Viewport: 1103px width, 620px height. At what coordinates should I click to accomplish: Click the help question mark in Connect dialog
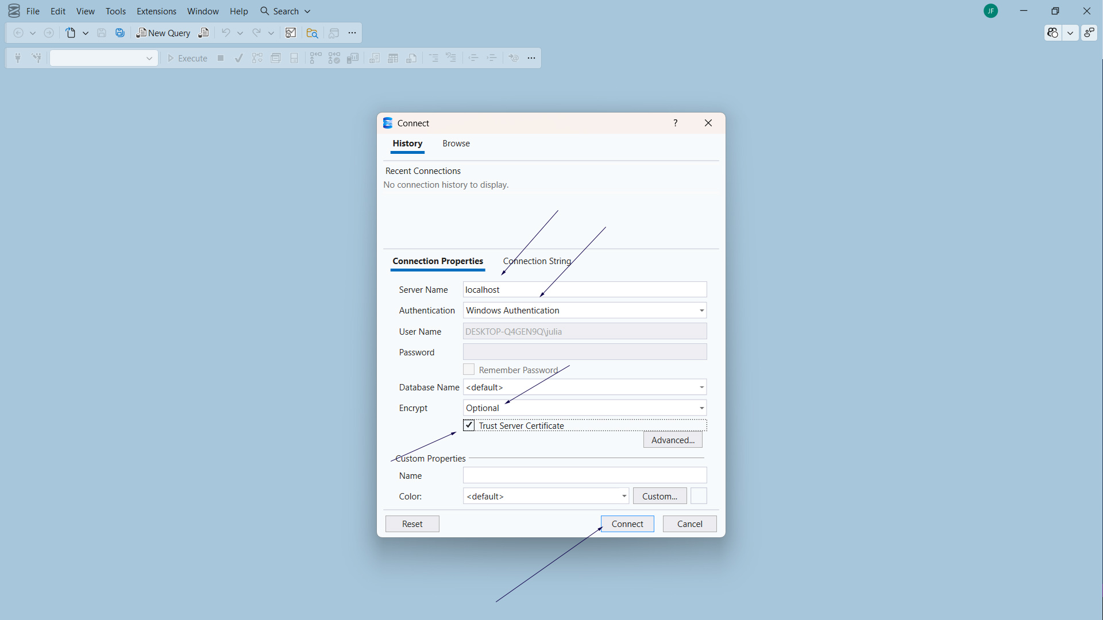(676, 123)
